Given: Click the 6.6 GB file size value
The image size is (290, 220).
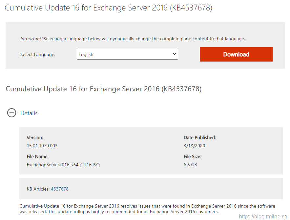Looking at the screenshot, I should coord(190,165).
